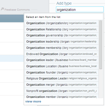Screen dimensions: 105x106
Task: Select Organization (/organization/organization) suggestion
Action: (x=61, y=23)
